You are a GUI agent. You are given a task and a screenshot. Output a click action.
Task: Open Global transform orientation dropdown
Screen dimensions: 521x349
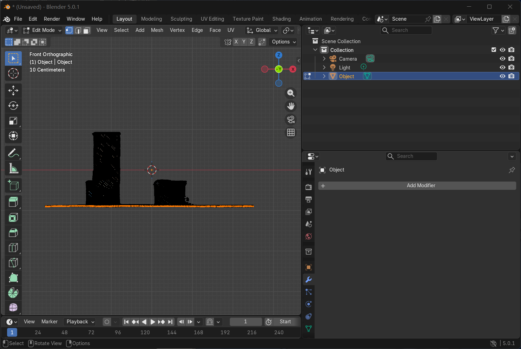[x=262, y=31]
